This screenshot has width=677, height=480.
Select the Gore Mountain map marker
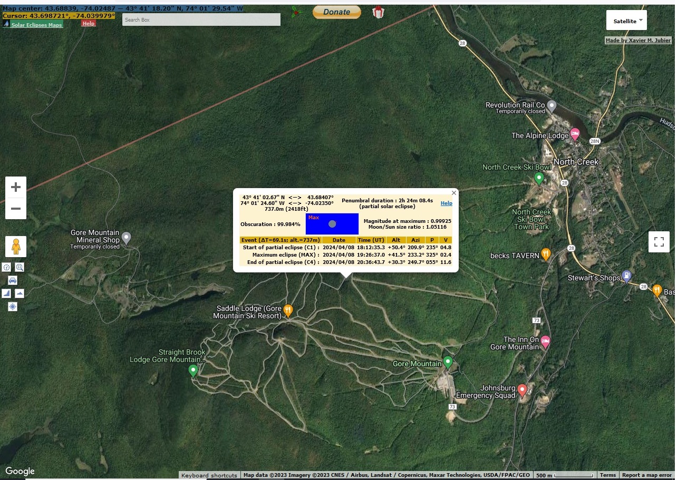click(448, 362)
